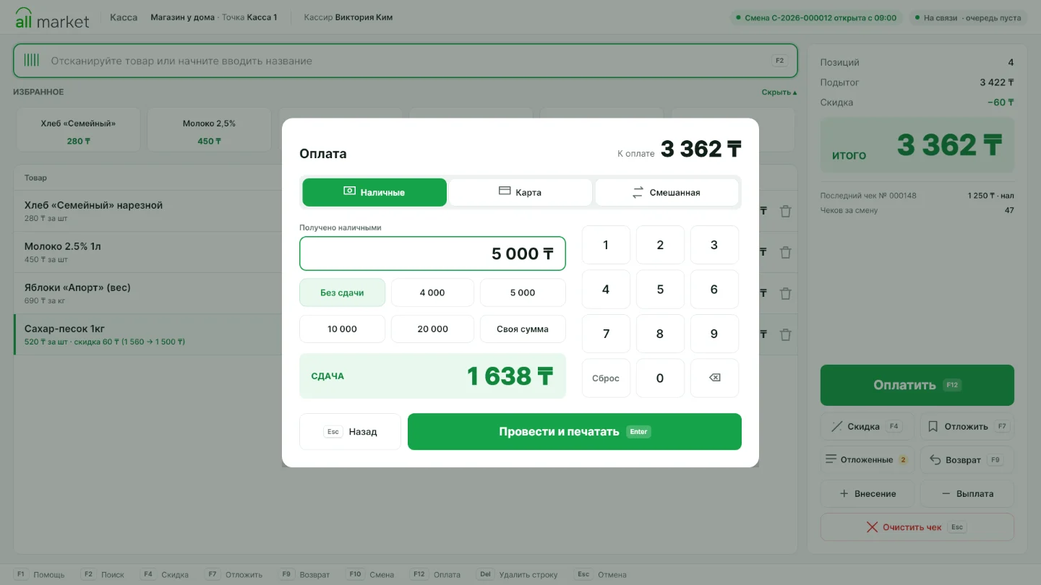Click the all market logo
Viewport: 1041px width, 585px height.
[x=52, y=18]
